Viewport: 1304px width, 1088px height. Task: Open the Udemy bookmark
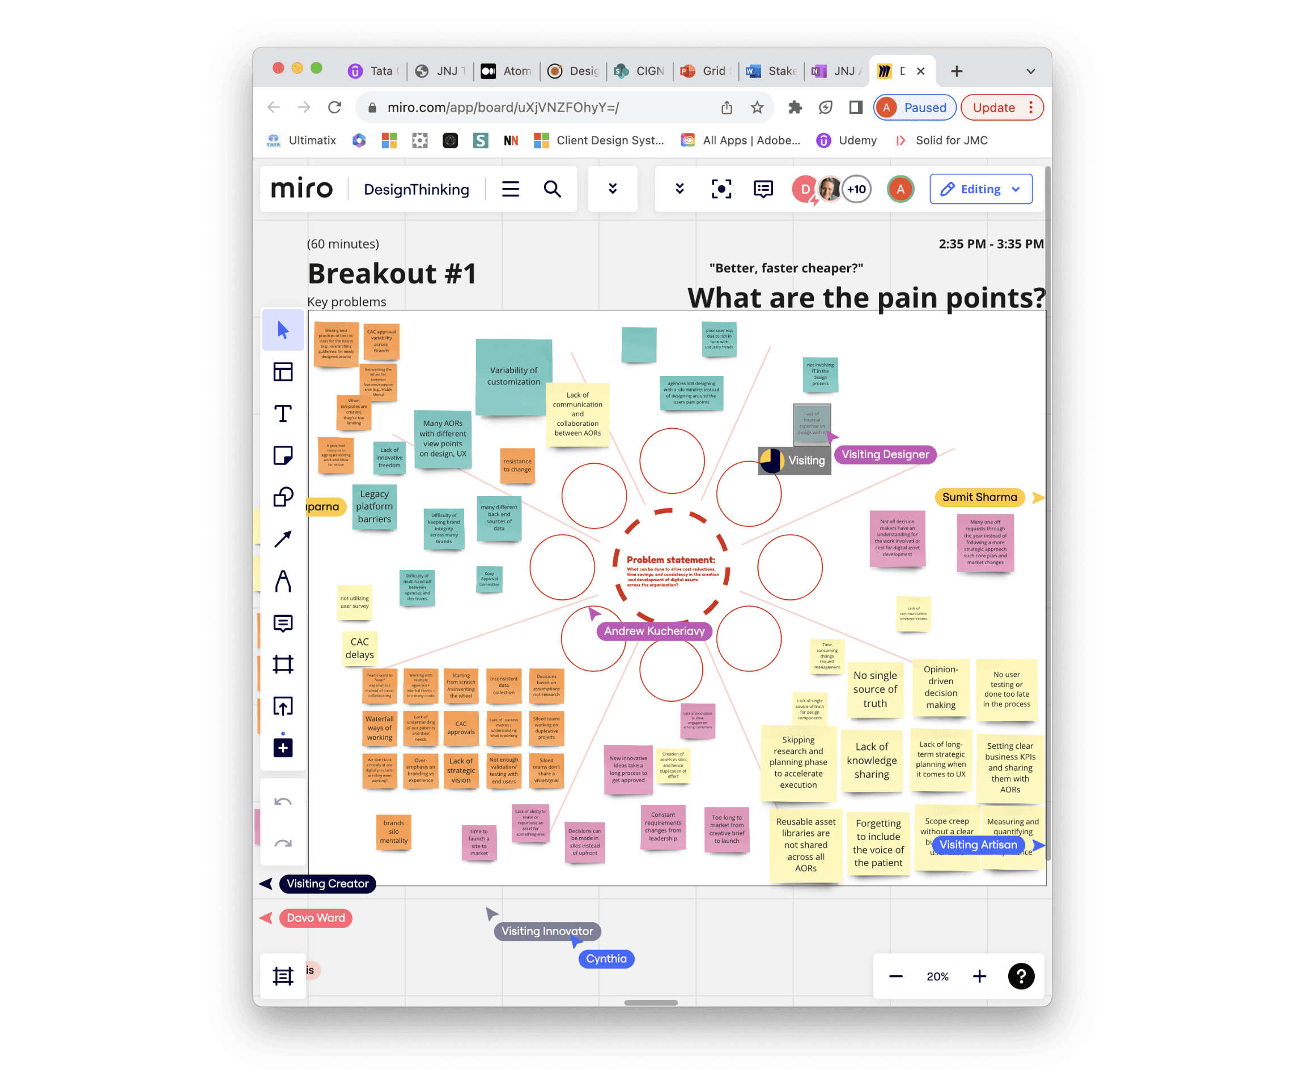847,140
